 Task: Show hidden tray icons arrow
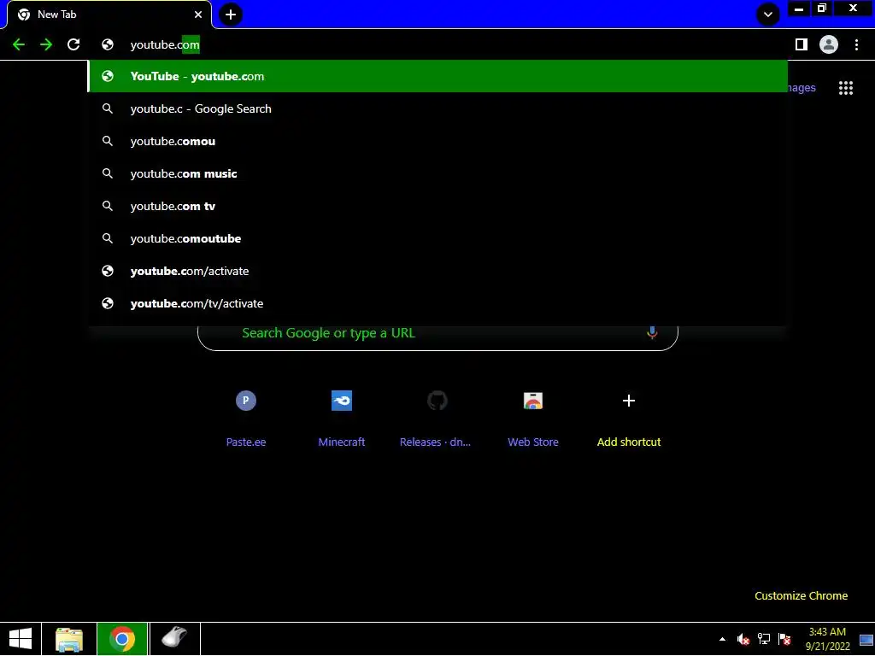coord(722,639)
